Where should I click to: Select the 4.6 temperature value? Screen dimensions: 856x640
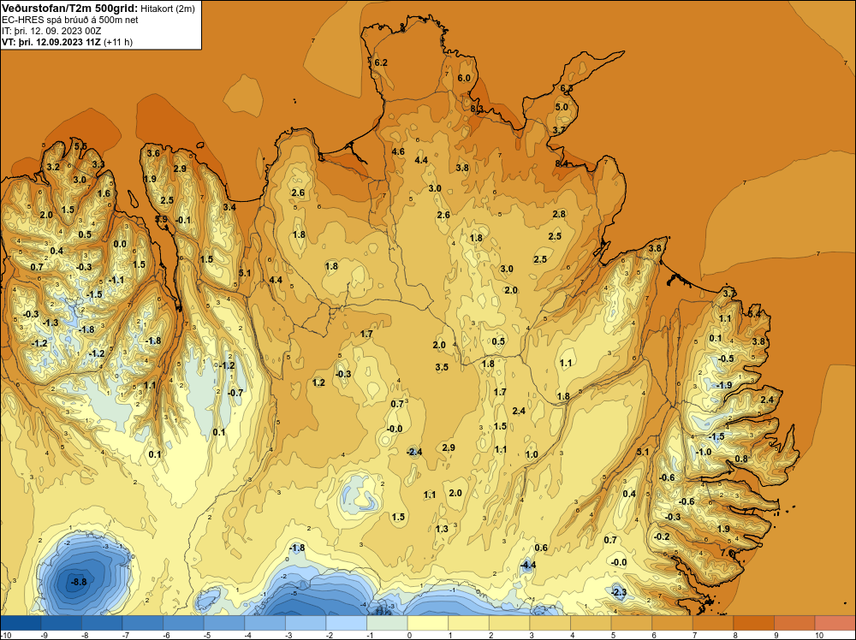398,151
